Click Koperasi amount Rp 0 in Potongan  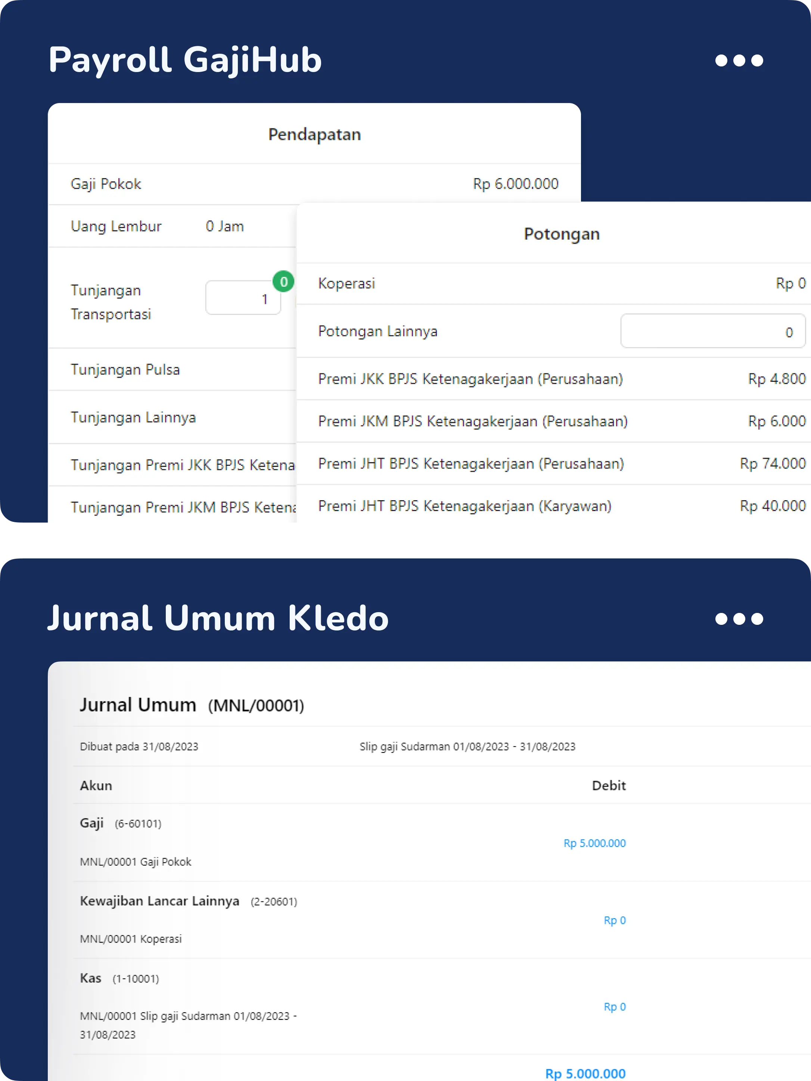790,283
